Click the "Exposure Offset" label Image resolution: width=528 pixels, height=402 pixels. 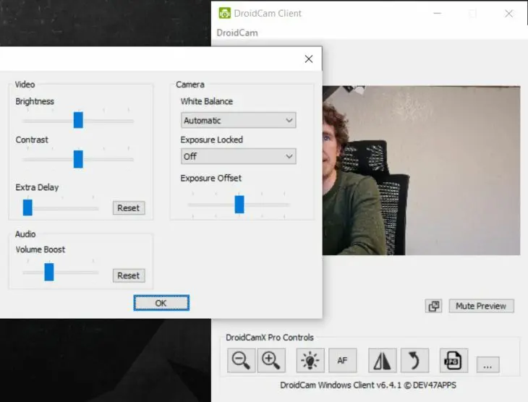point(210,178)
